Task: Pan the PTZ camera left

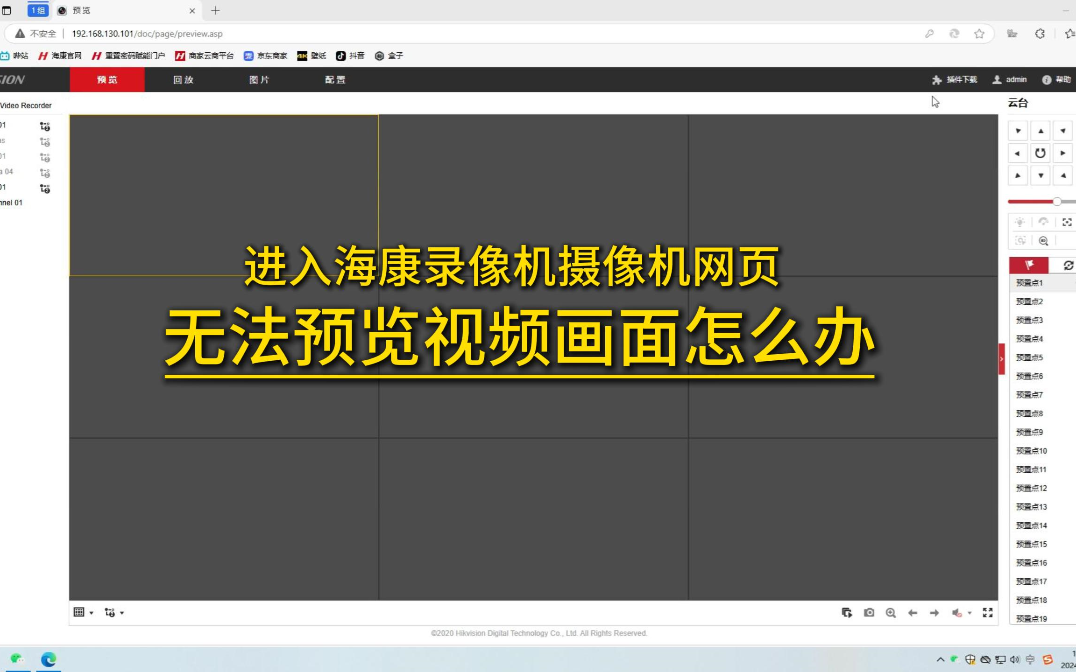Action: (1018, 154)
